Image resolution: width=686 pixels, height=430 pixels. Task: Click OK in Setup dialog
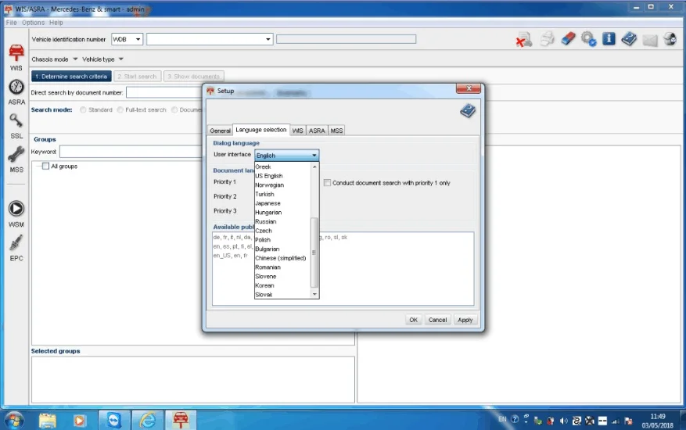point(414,320)
